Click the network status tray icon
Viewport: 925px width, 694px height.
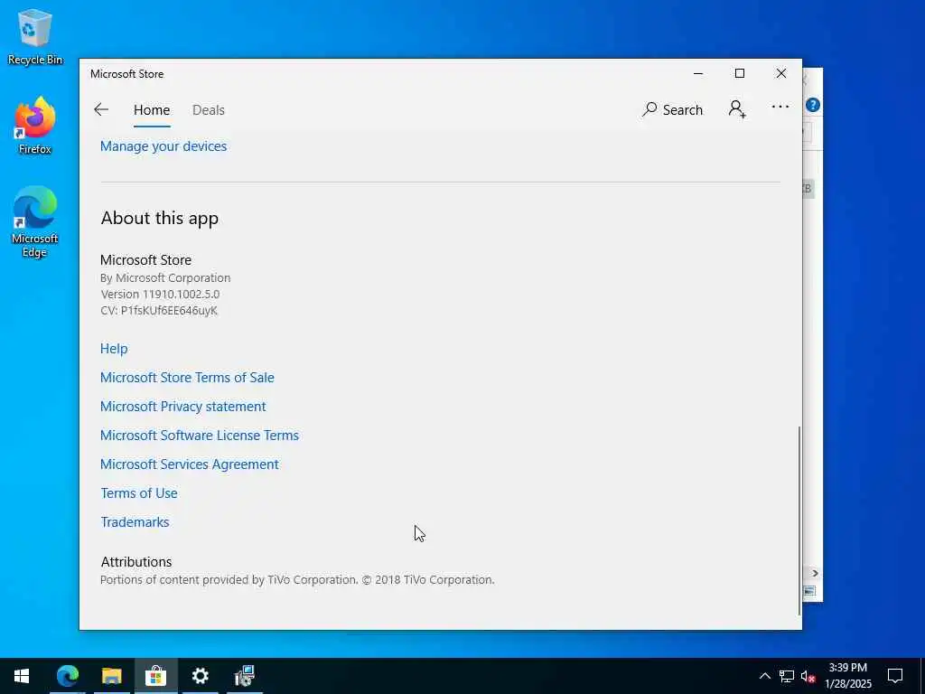[x=787, y=676]
